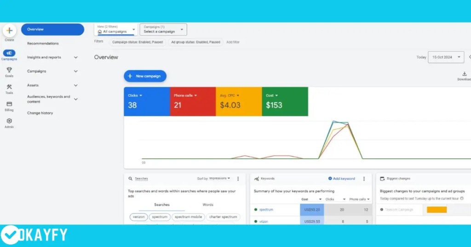
Task: Click the Create plus icon
Action: (x=9, y=31)
